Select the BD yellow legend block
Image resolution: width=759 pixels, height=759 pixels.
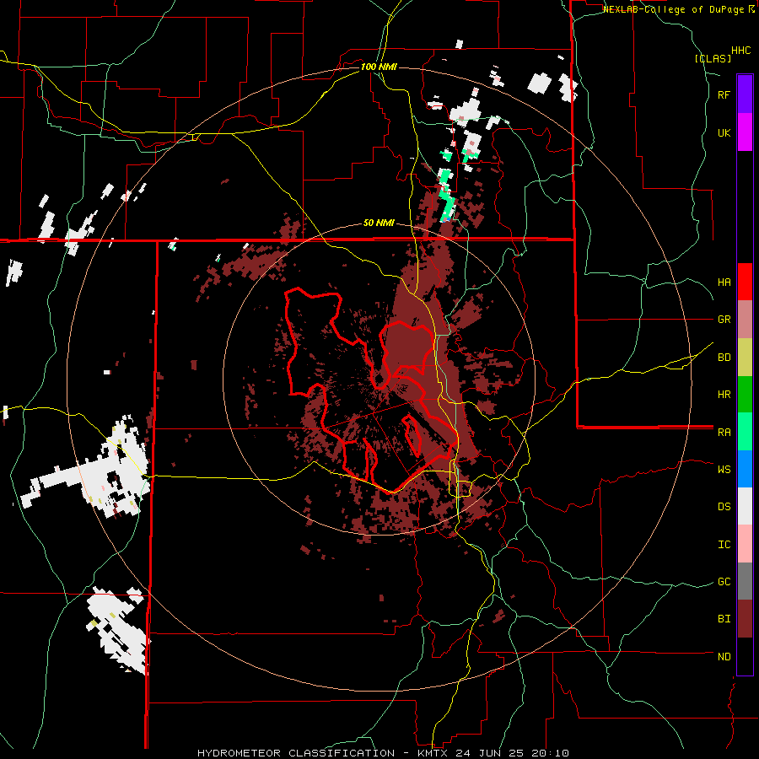click(x=745, y=358)
